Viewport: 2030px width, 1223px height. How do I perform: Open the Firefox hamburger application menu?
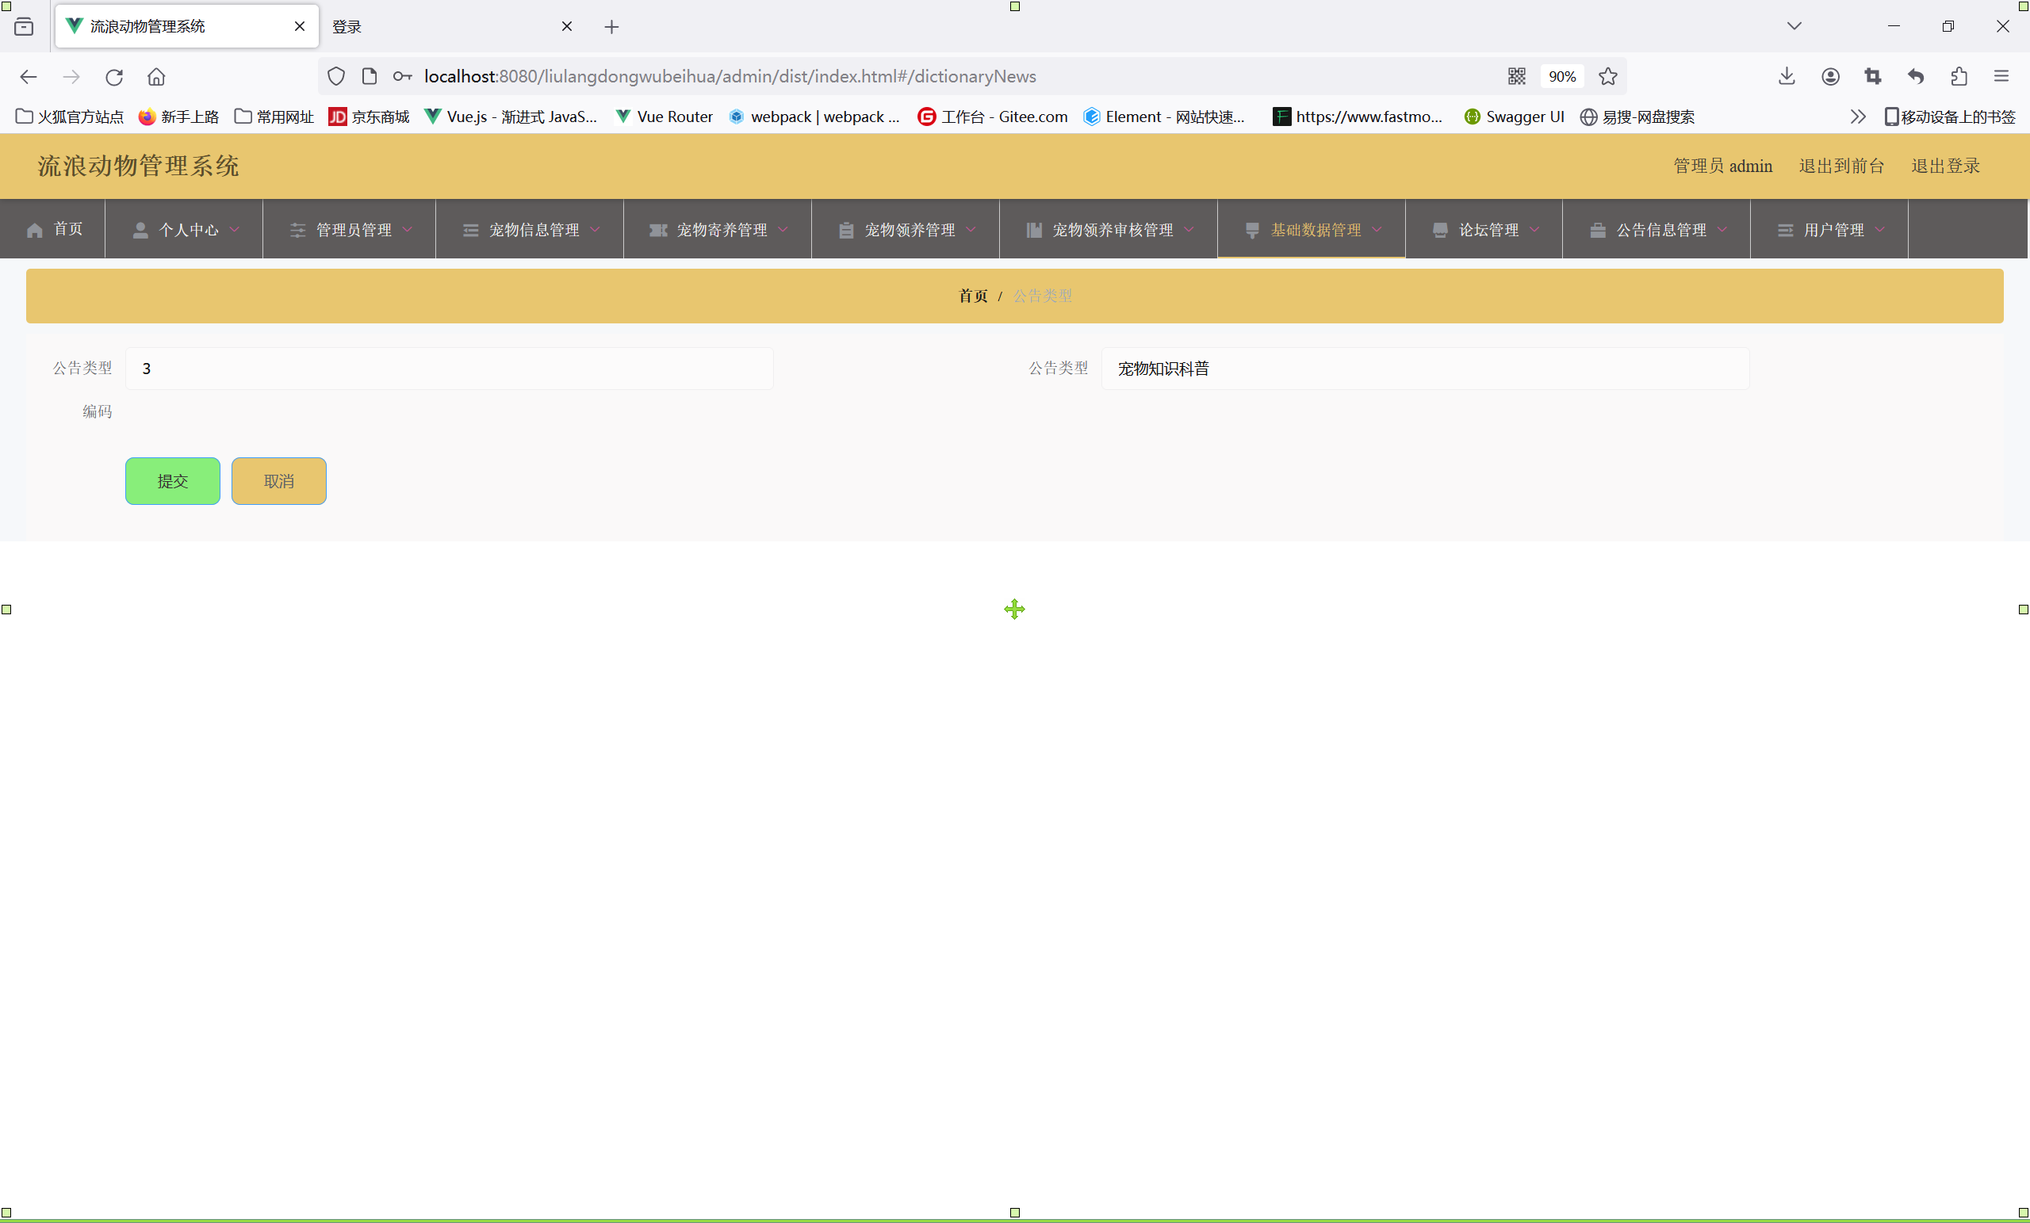2001,77
